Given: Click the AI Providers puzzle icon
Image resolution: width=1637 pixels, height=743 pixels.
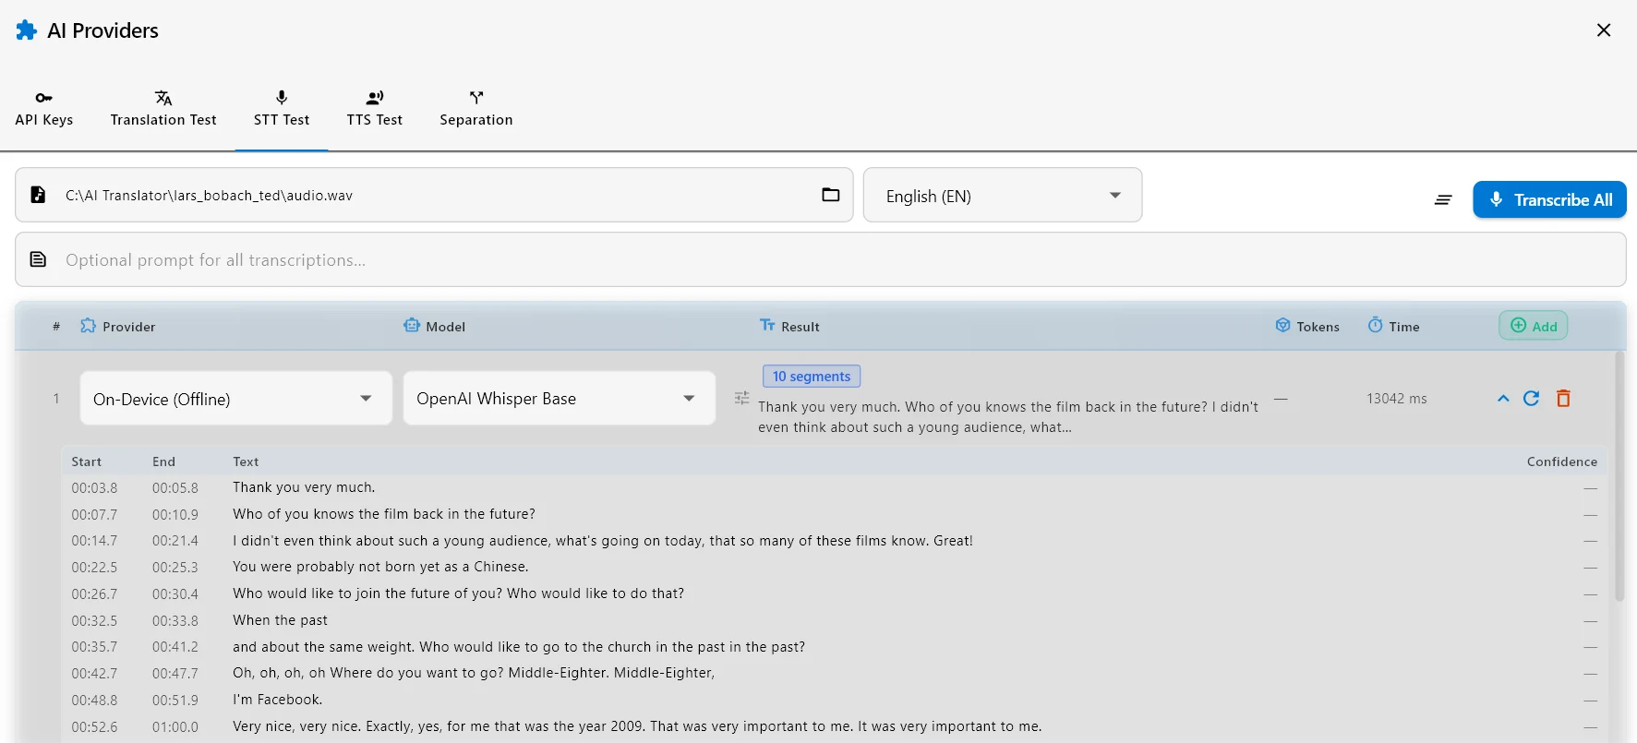Looking at the screenshot, I should click(27, 30).
